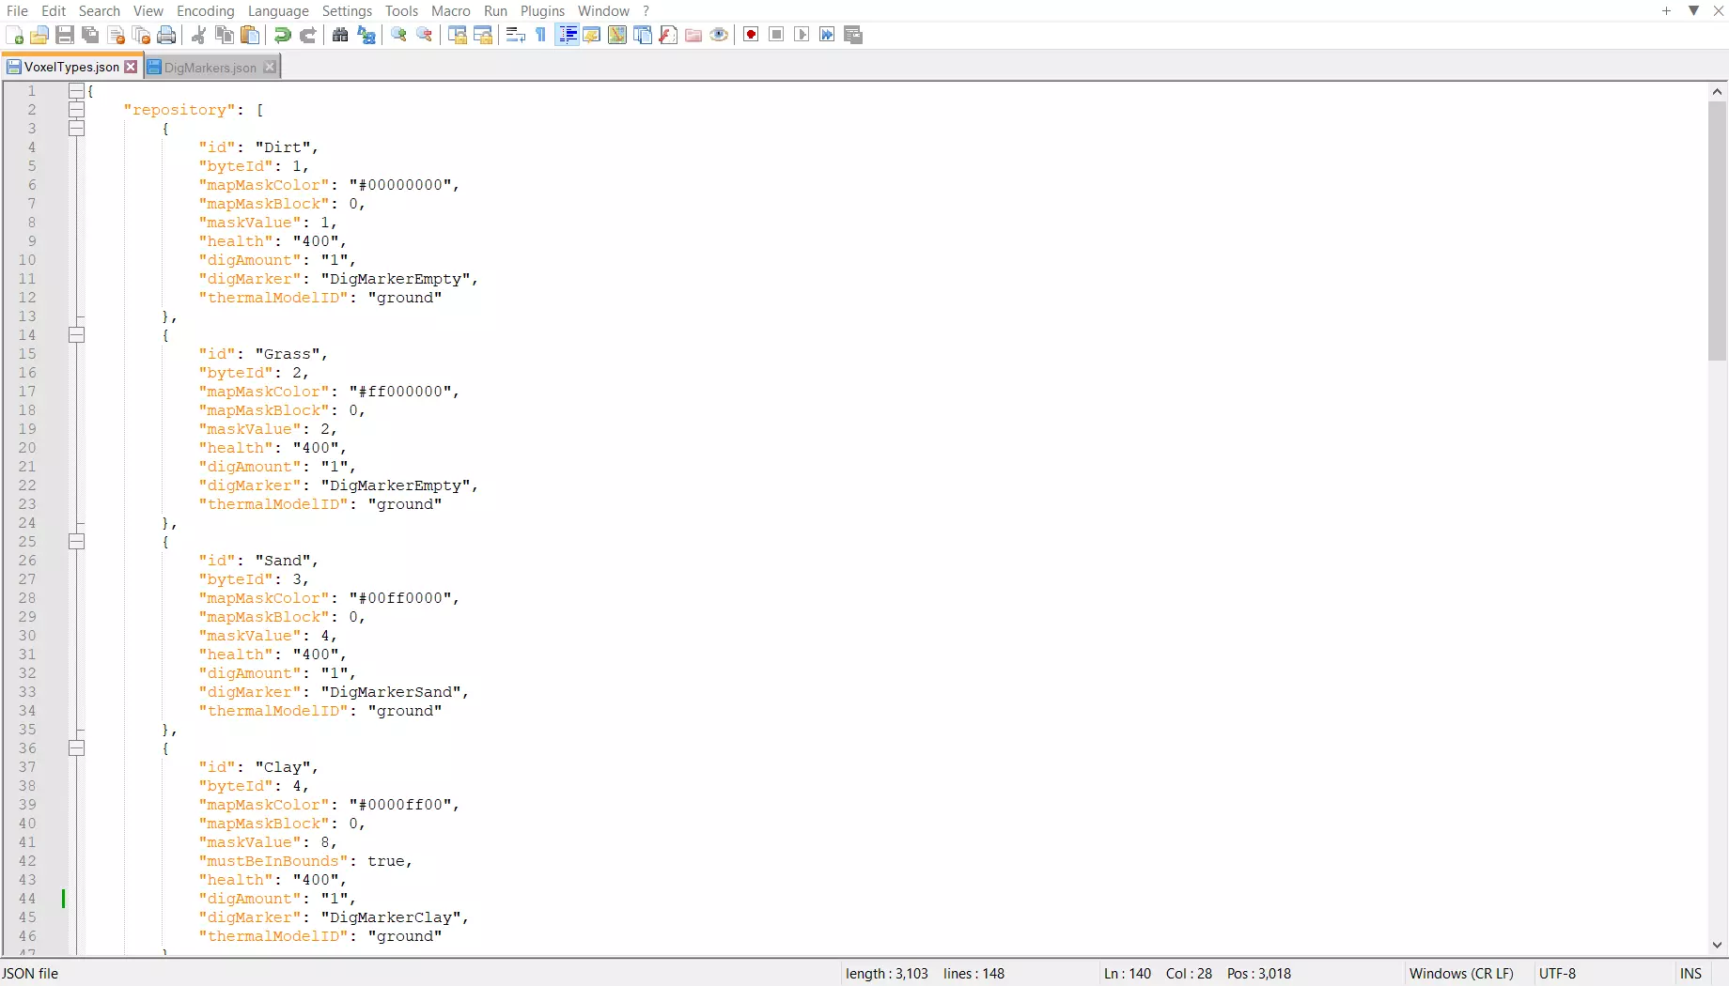Click the Paste clipboard icon
1729x986 pixels.
tap(250, 35)
